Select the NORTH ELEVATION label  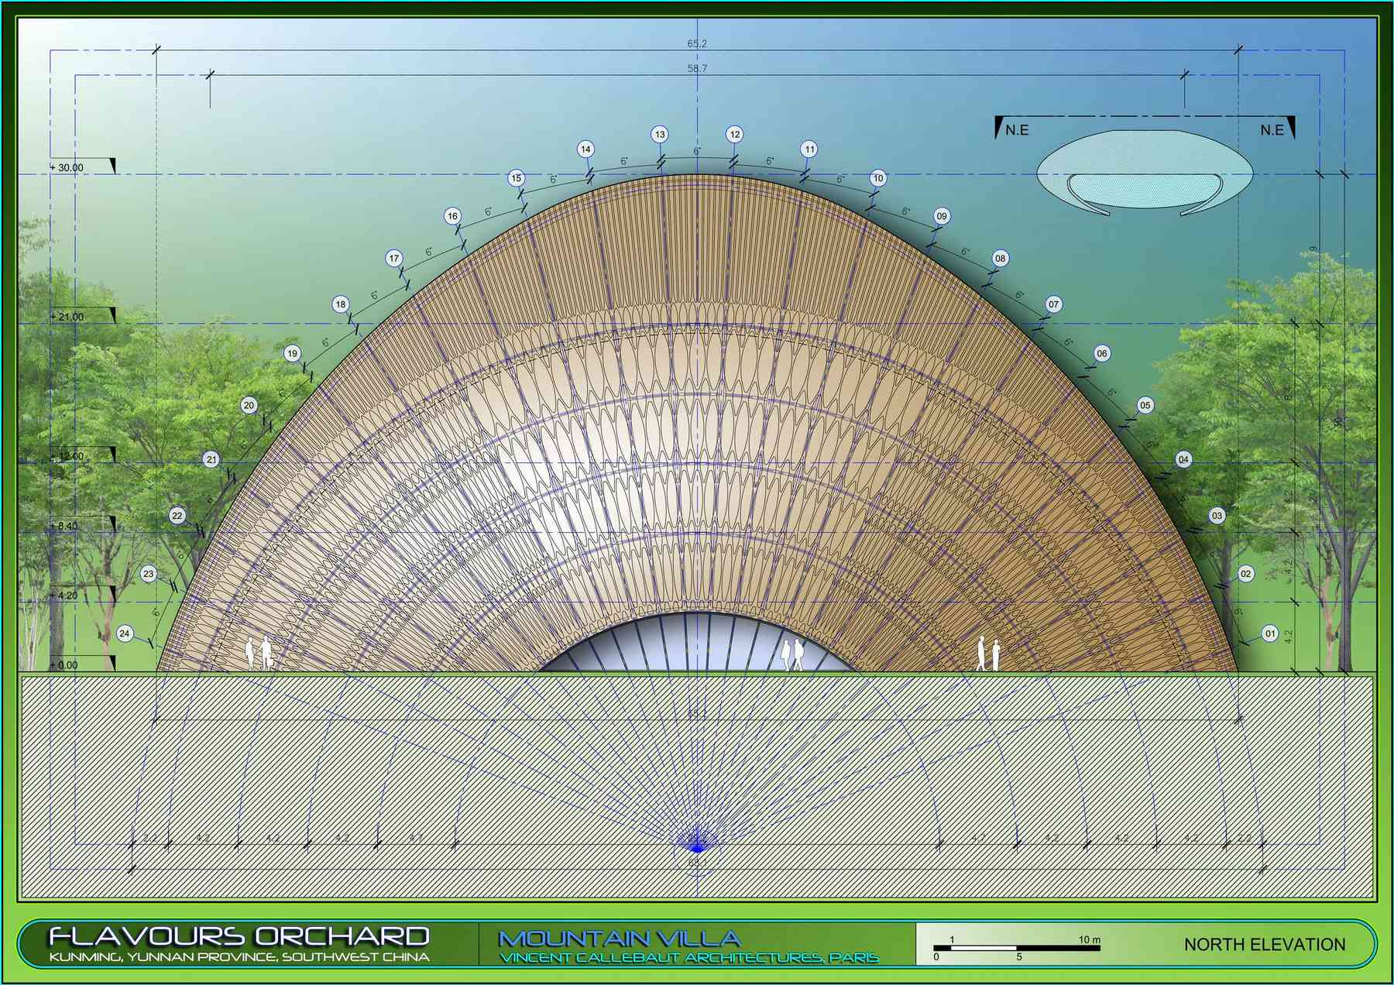pyautogui.click(x=1264, y=945)
